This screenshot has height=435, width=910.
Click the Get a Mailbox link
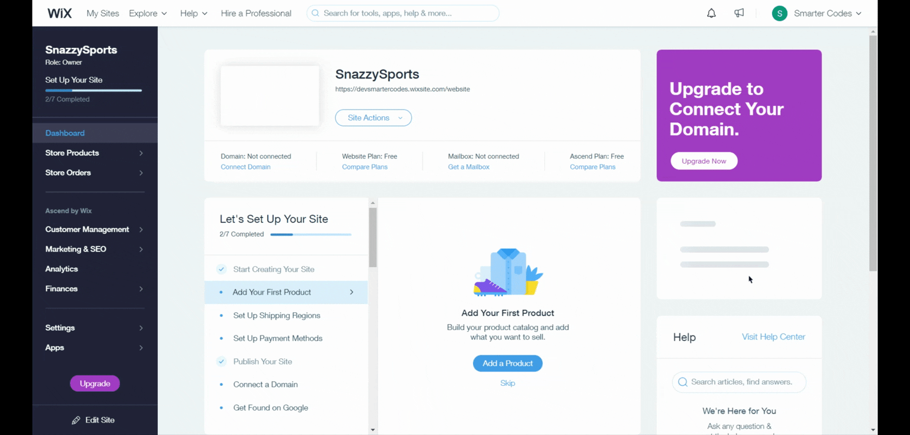pyautogui.click(x=469, y=167)
